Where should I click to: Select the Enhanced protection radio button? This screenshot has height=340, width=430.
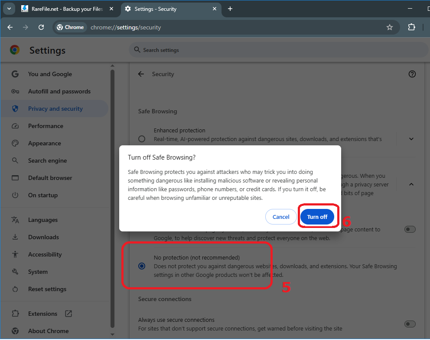(x=142, y=139)
